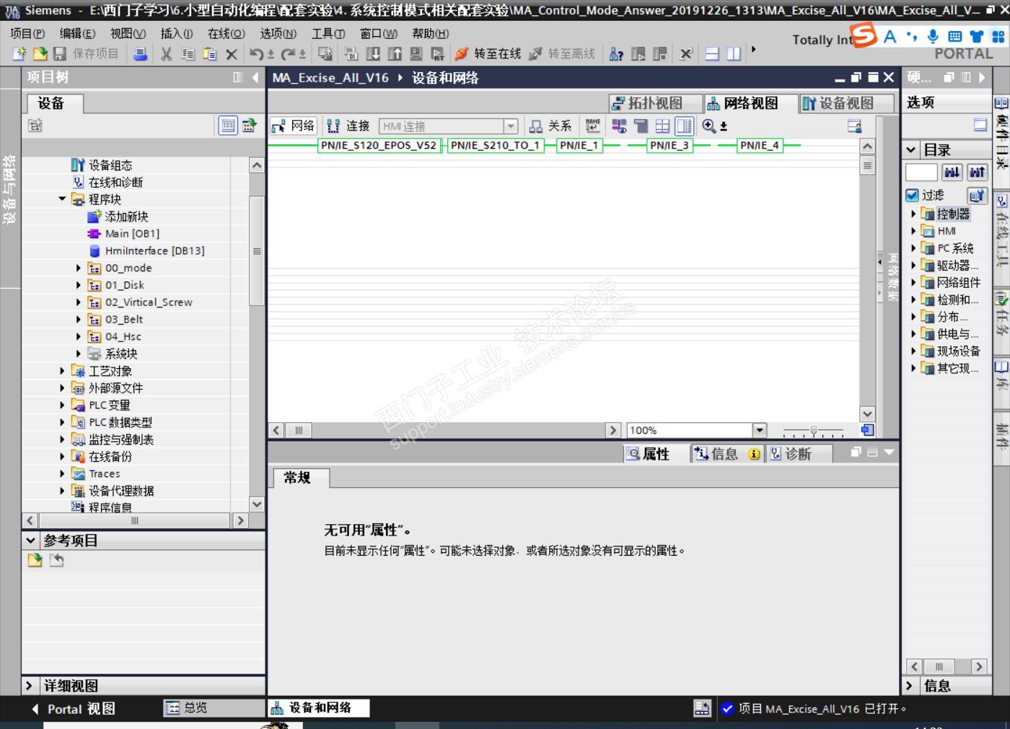Click the copy icon in the toolbar

(188, 54)
